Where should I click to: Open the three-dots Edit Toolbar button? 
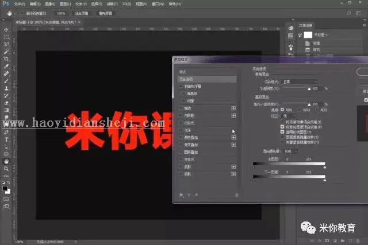(x=6, y=176)
